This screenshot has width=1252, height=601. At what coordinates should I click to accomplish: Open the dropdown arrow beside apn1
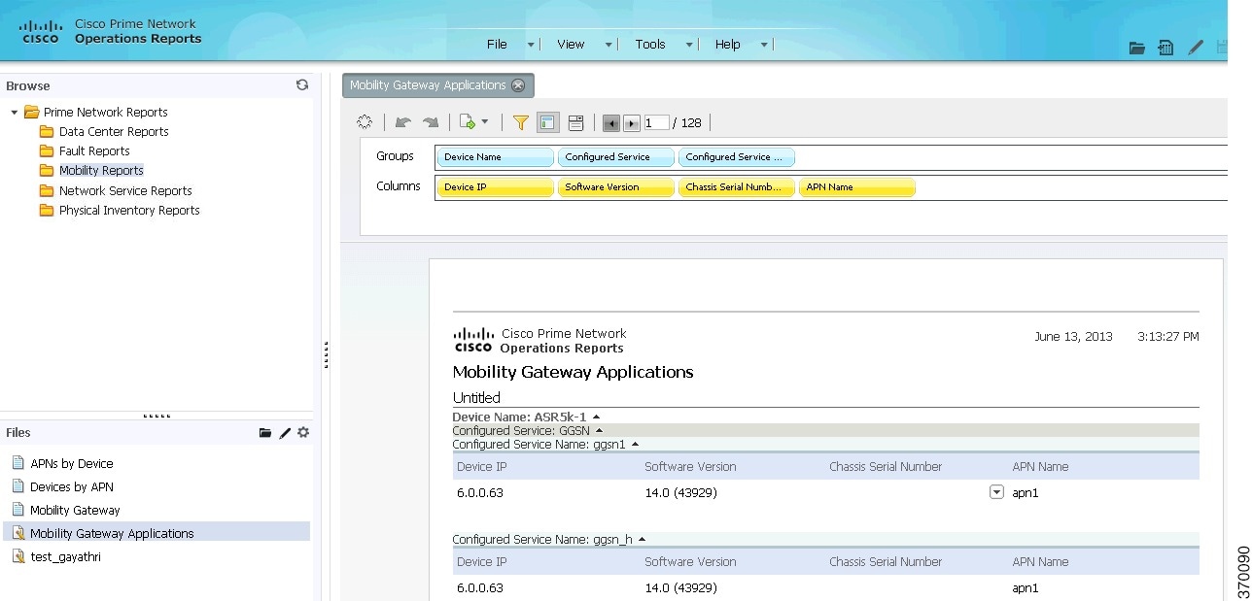point(996,492)
